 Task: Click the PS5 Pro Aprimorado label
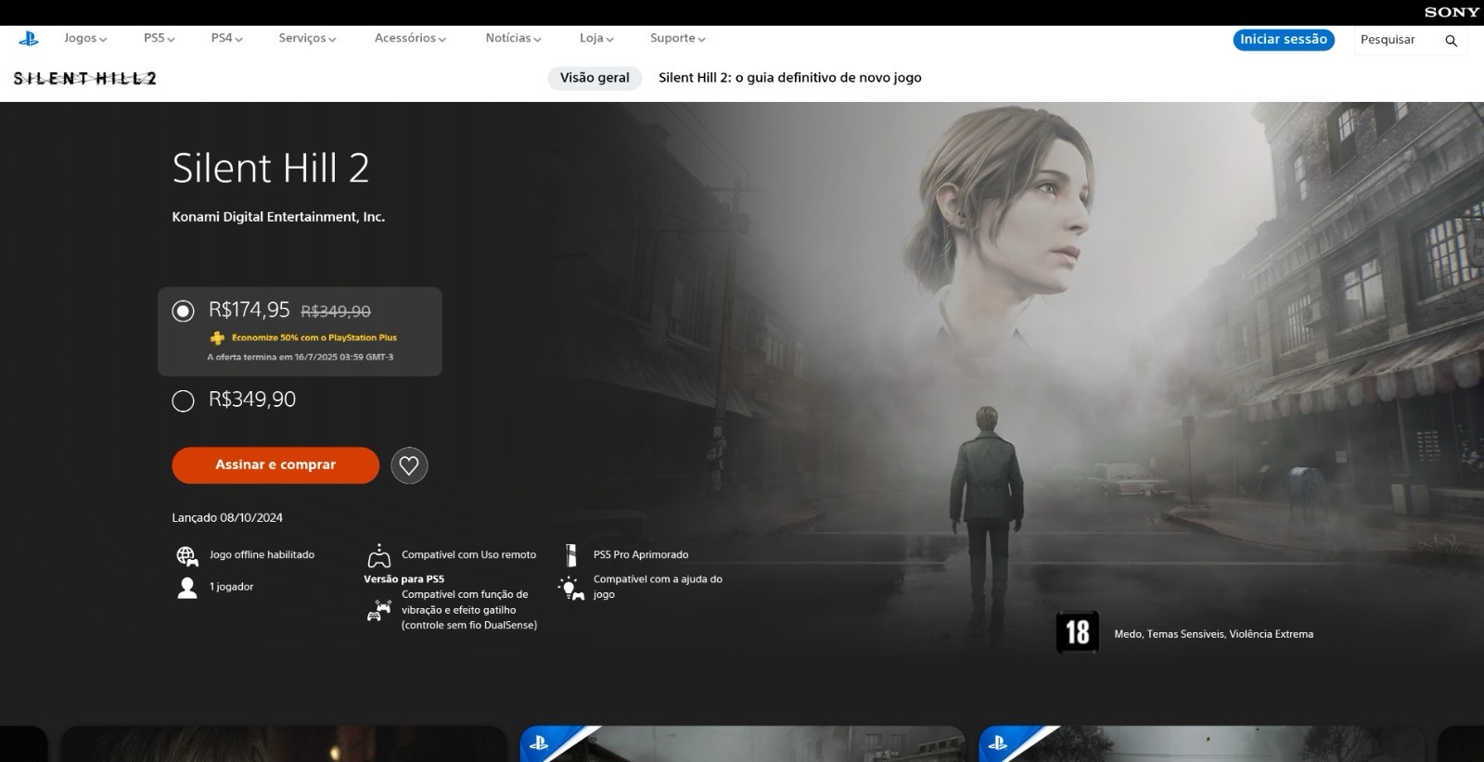[x=641, y=554]
